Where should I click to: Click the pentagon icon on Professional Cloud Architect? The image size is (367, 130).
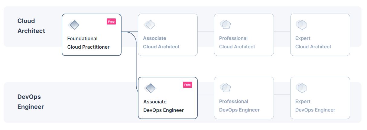226,25
